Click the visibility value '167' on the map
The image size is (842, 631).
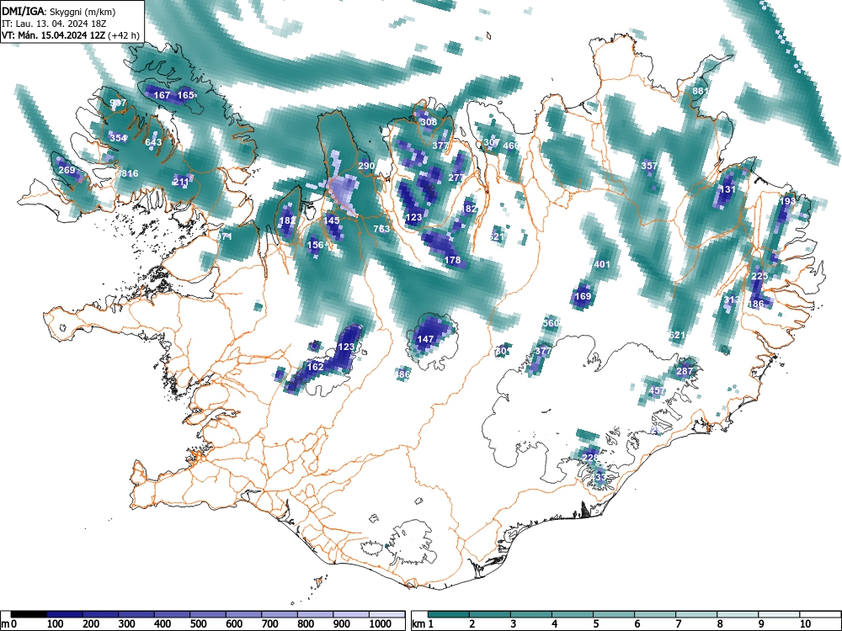(x=162, y=95)
